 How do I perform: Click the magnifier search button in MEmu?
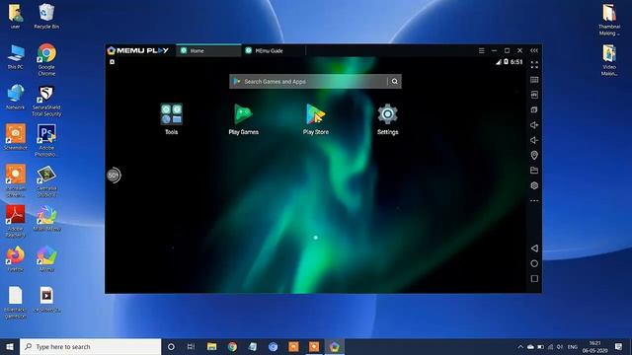[x=395, y=81]
